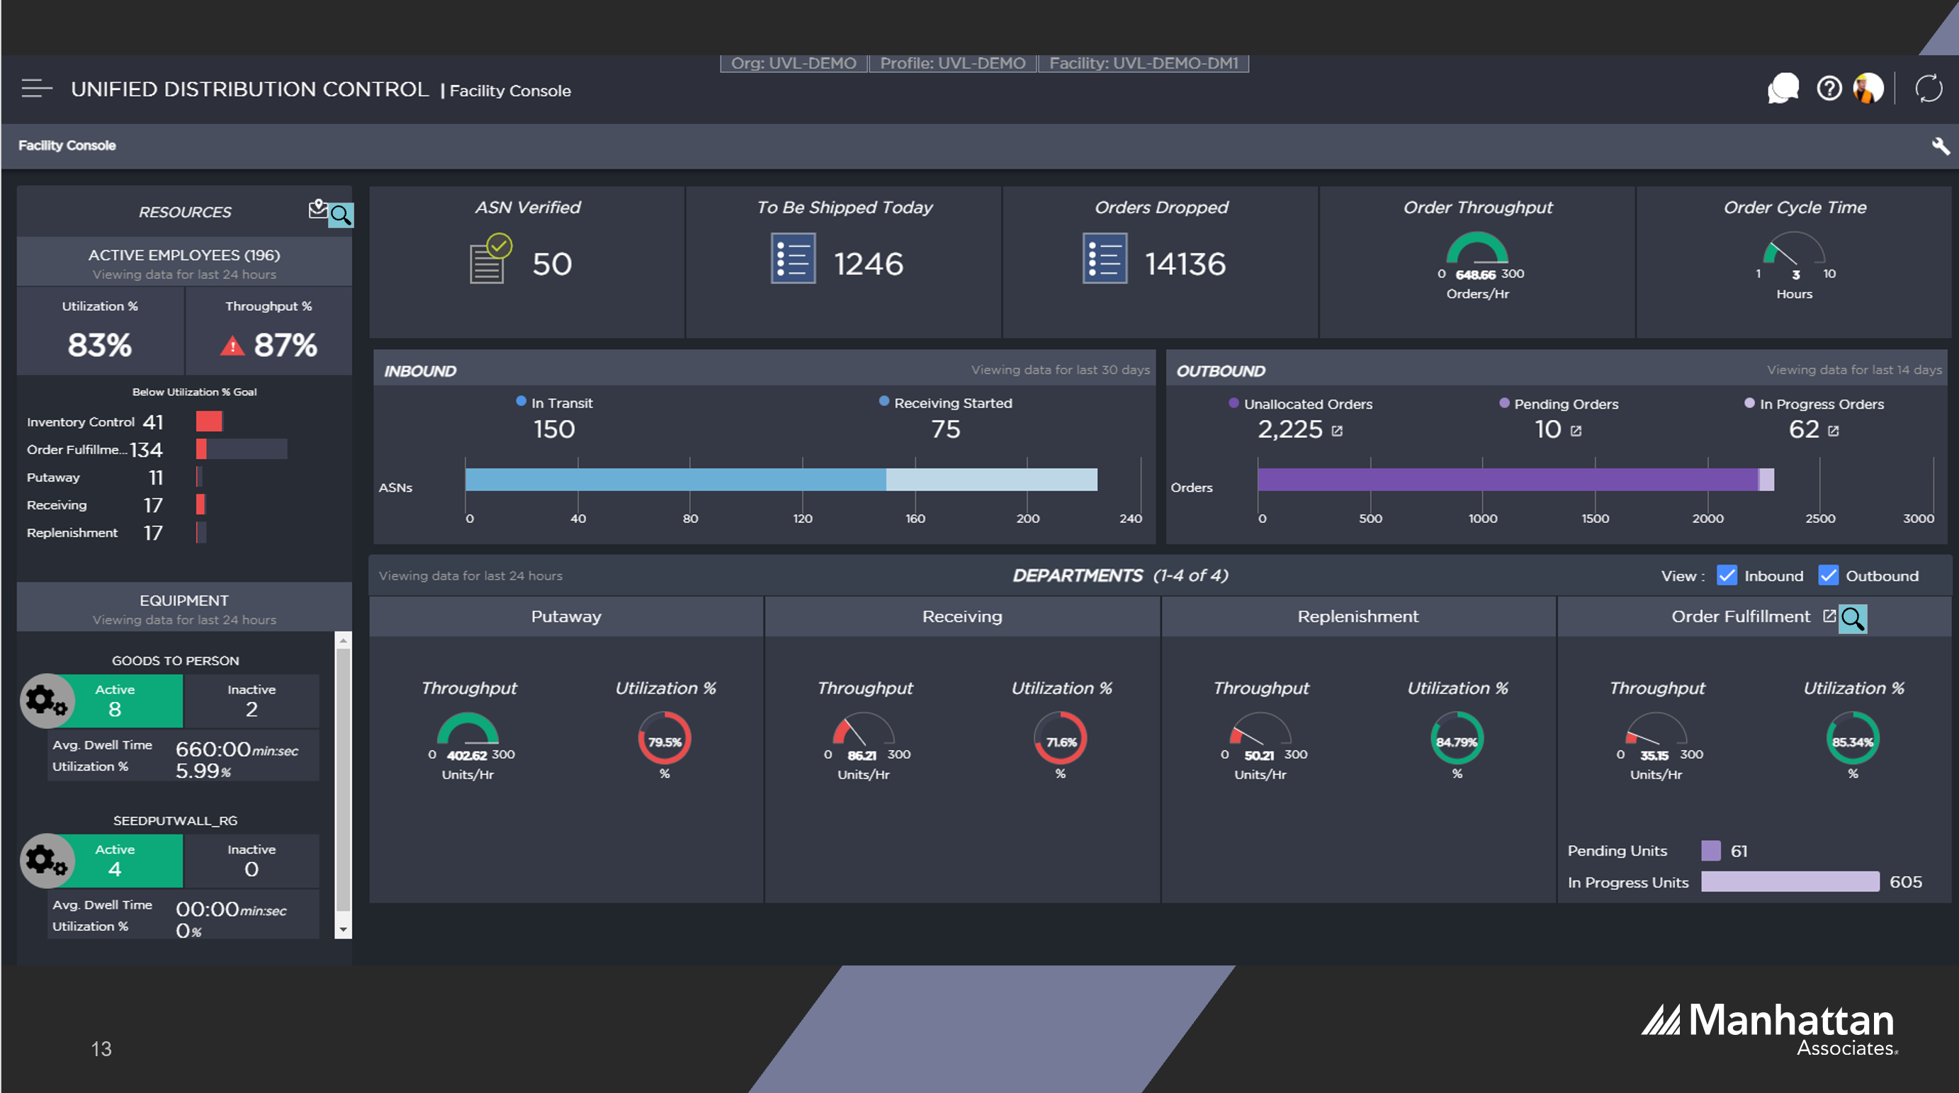
Task: Select the Org: UVL-DEMO tab
Action: point(794,63)
